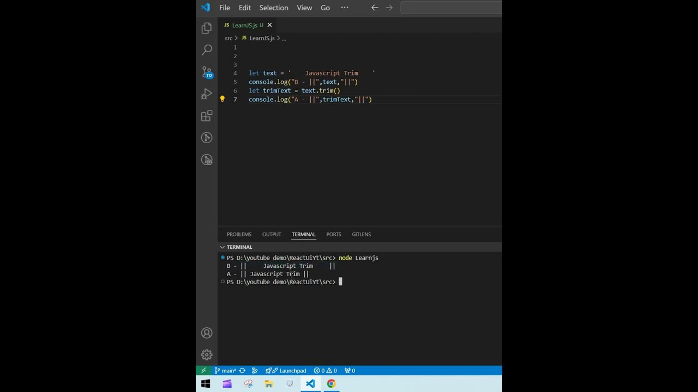Open File Explorer from the taskbar

(x=268, y=384)
